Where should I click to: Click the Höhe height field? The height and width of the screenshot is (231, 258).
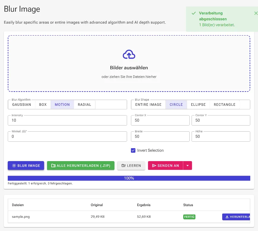point(221,137)
